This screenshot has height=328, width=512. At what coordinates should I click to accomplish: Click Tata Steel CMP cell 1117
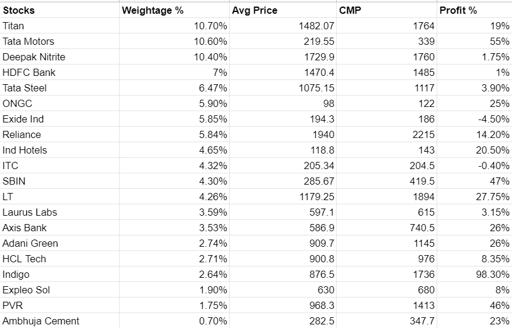coord(386,88)
